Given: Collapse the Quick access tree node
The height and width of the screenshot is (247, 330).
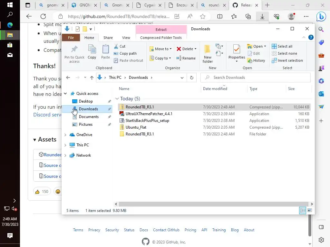Looking at the screenshot, I should pos(65,94).
